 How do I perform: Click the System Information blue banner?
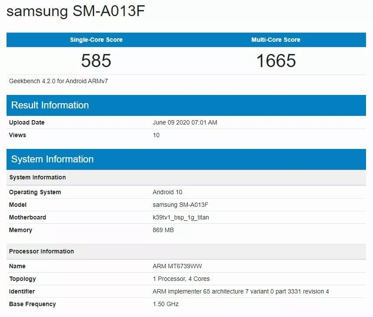(186, 159)
